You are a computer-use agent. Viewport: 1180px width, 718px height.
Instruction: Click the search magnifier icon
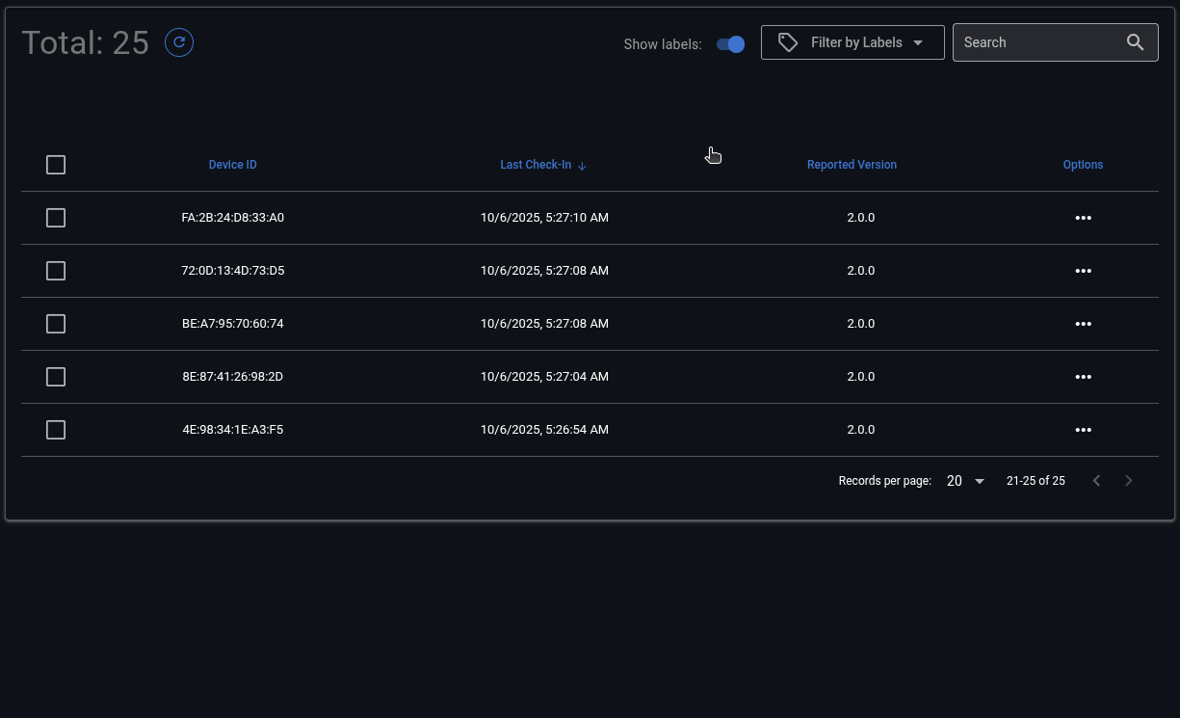pos(1135,42)
